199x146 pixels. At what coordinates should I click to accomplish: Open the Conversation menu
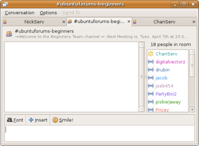coord(20,13)
